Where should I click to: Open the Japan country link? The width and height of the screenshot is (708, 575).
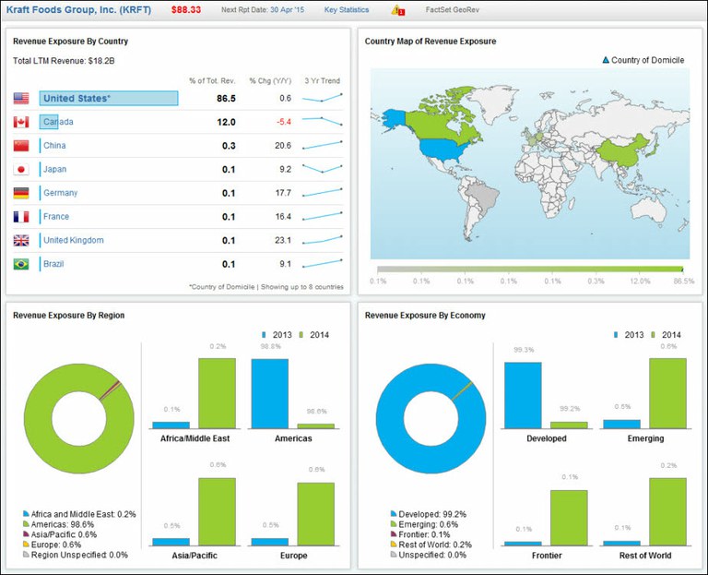[55, 169]
